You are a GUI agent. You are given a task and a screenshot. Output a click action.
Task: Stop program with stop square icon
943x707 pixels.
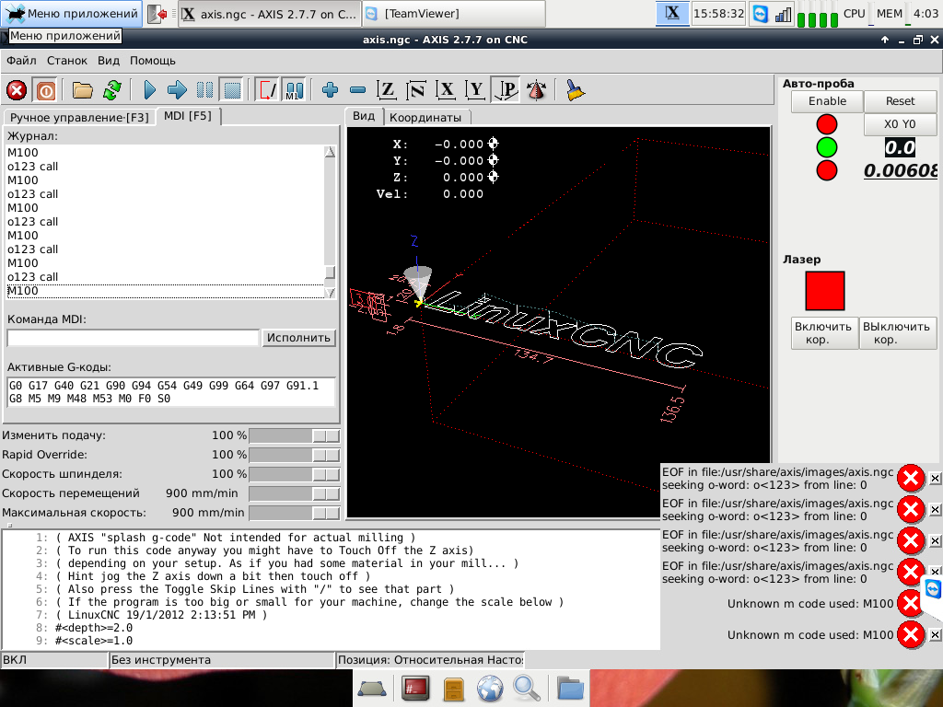(232, 91)
